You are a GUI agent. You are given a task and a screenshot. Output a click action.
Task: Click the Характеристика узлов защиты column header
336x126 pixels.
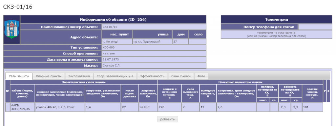(84, 82)
